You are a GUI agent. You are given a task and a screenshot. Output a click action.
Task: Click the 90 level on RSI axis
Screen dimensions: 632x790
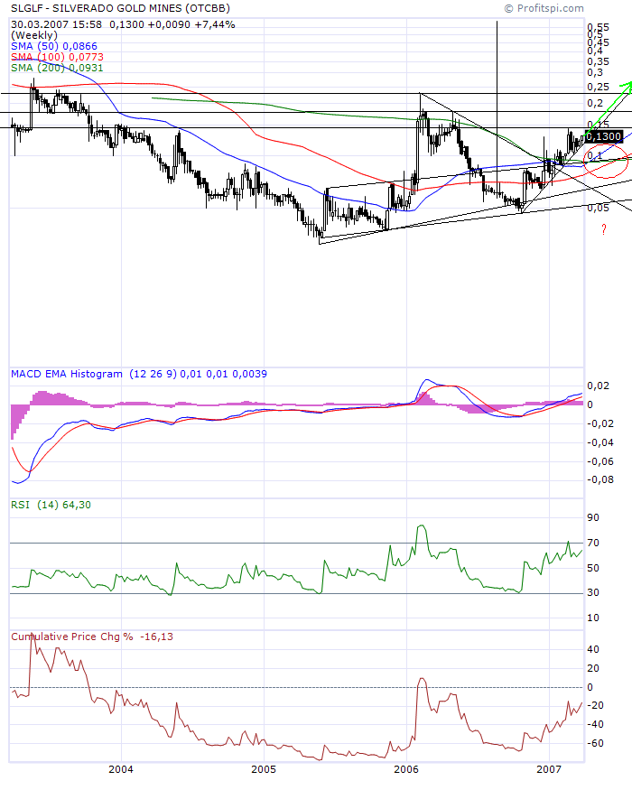593,517
